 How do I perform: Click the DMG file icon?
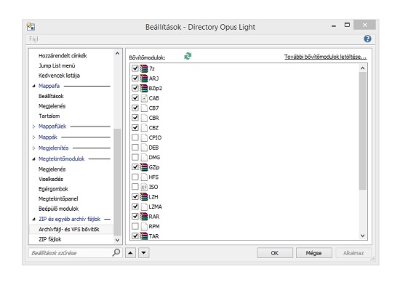145,157
